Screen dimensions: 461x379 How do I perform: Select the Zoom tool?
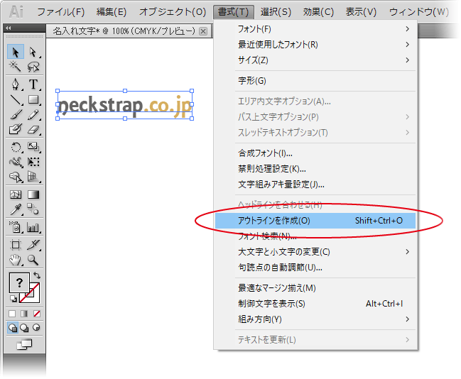(x=33, y=260)
